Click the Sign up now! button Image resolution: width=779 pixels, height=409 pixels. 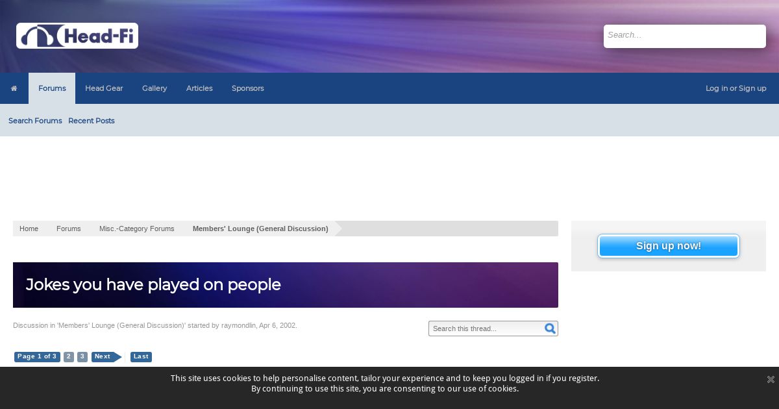[669, 246]
